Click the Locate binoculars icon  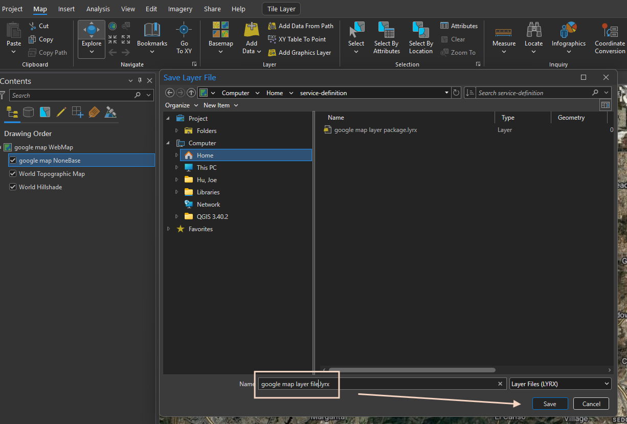pyautogui.click(x=533, y=31)
